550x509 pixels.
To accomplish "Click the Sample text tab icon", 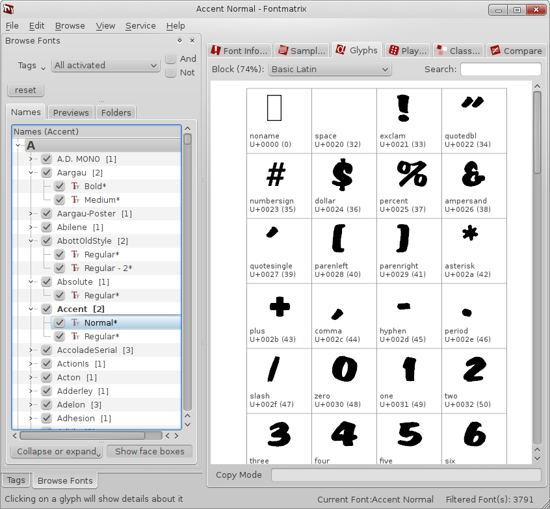I will coord(283,51).
